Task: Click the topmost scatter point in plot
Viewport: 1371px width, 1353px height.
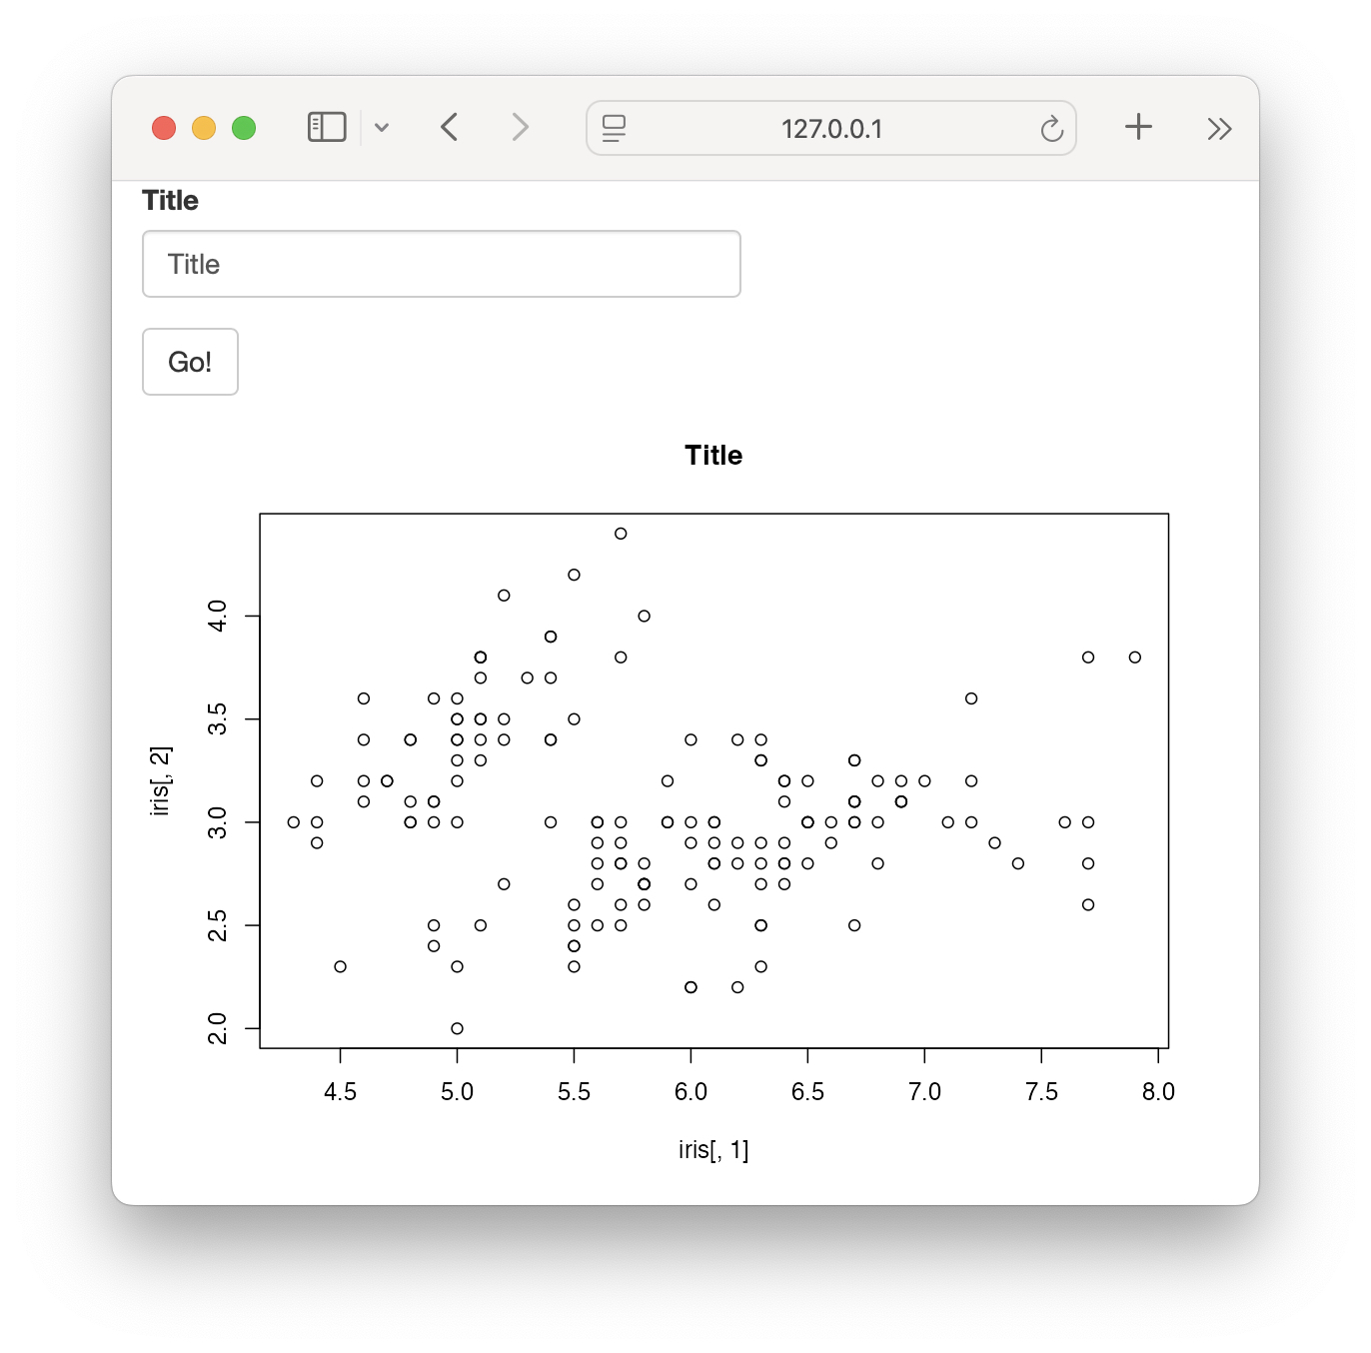Action: click(621, 534)
